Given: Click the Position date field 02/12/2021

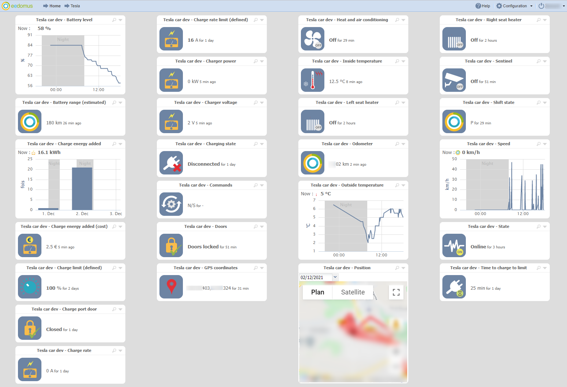Looking at the screenshot, I should pyautogui.click(x=316, y=277).
